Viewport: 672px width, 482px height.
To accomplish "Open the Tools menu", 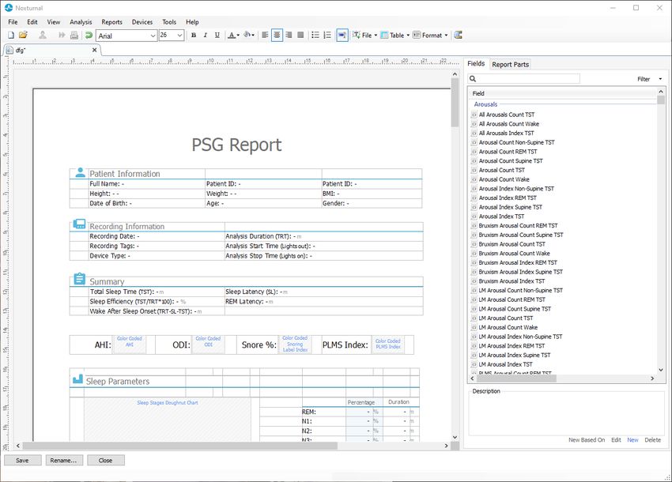I will click(x=169, y=22).
